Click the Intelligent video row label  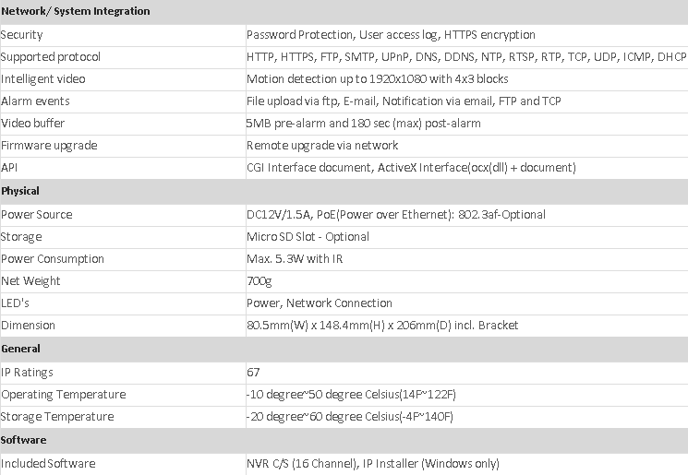43,79
